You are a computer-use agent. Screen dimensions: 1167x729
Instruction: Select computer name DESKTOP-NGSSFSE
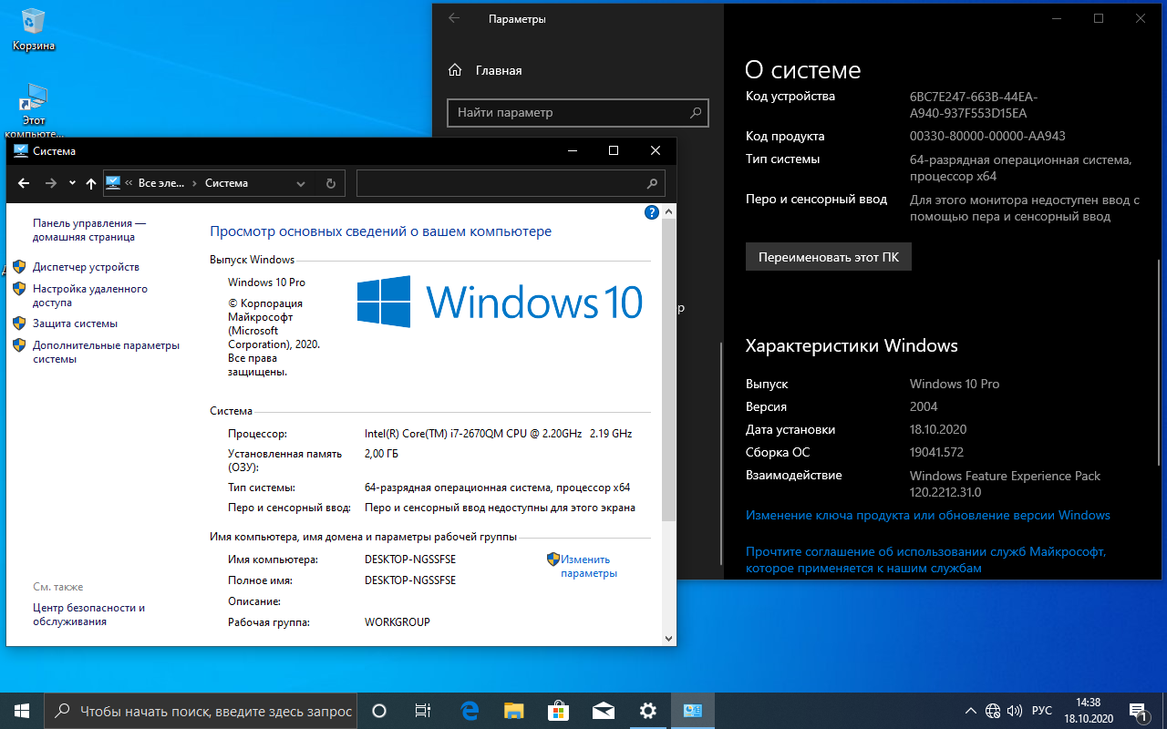click(410, 560)
